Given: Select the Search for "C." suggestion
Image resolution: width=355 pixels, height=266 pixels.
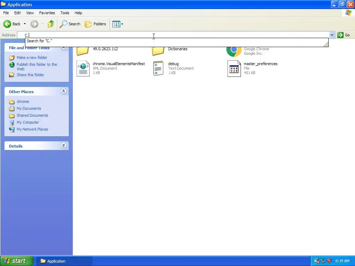Looking at the screenshot, I should pos(176,41).
